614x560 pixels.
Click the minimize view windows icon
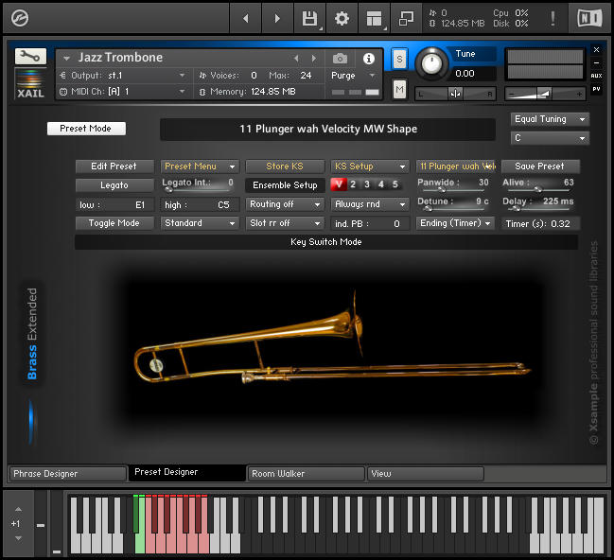click(x=406, y=18)
